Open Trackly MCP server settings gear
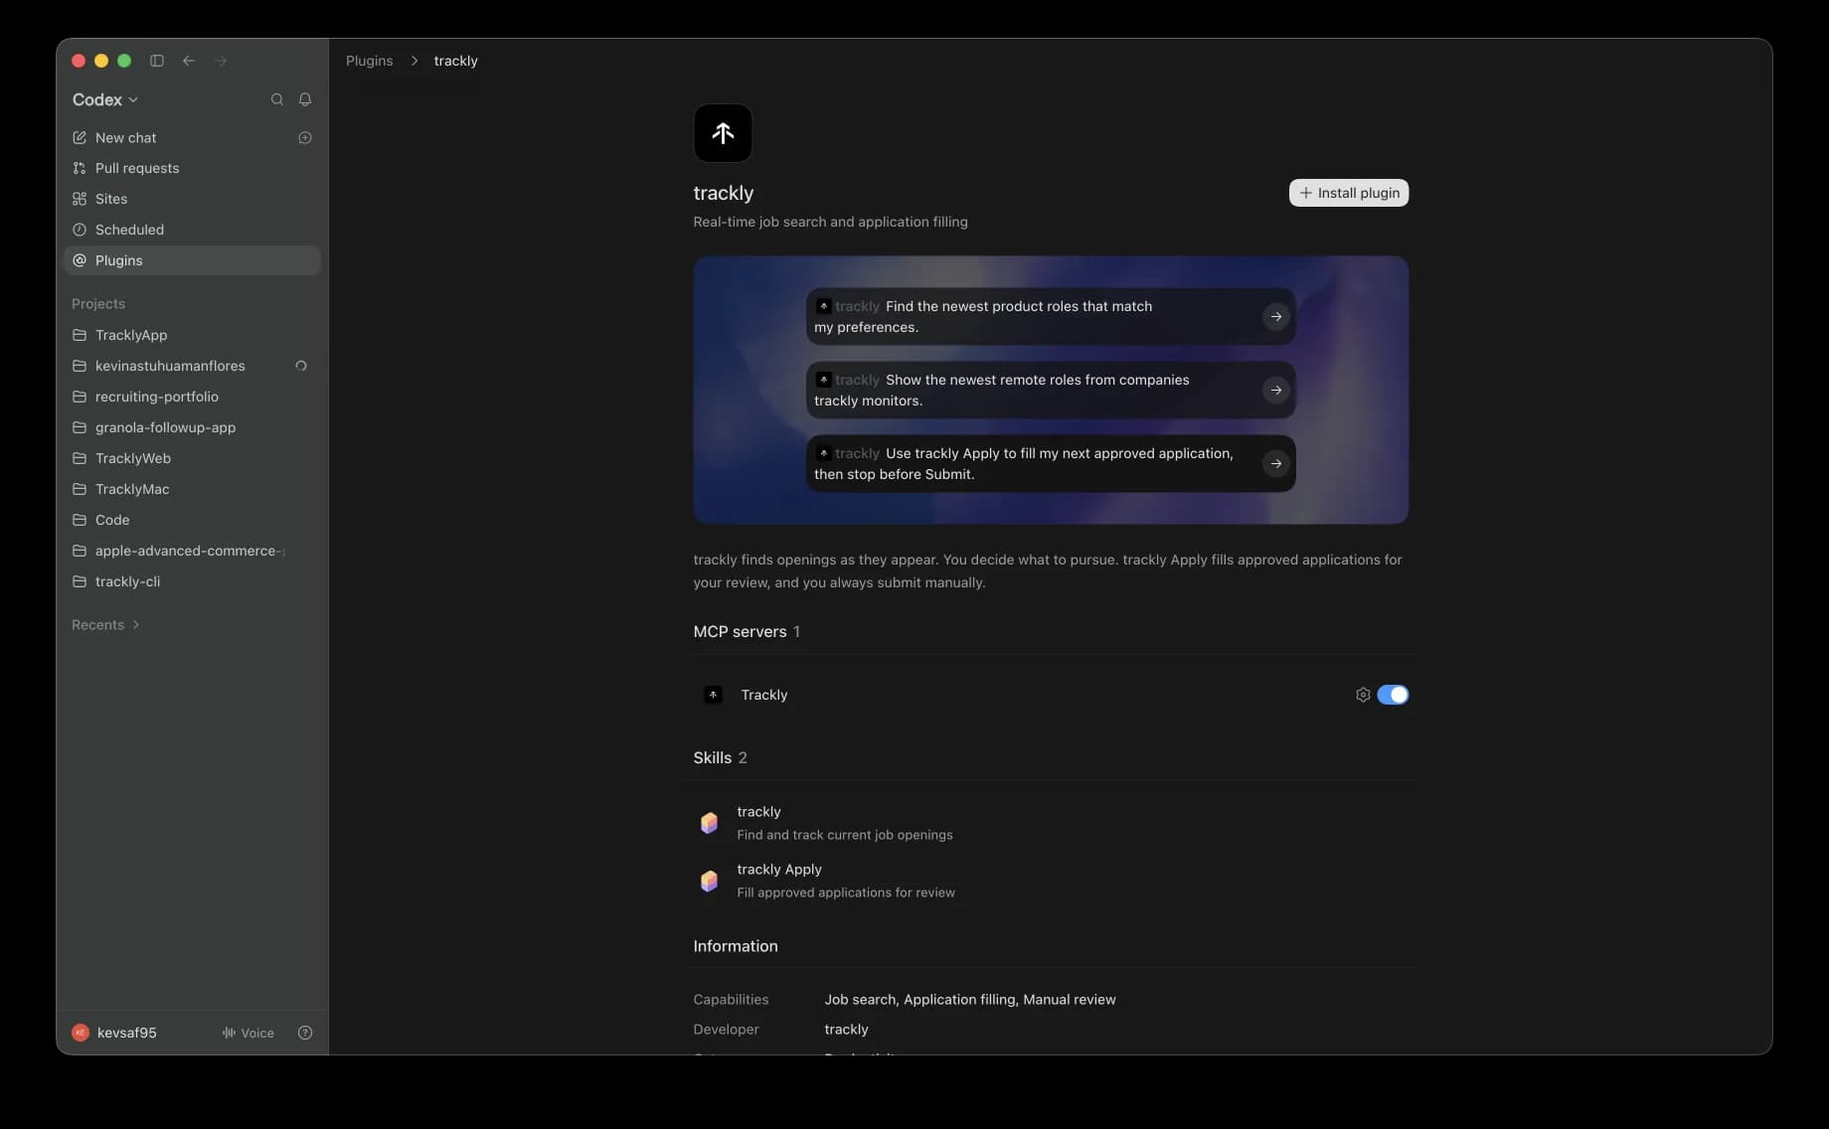This screenshot has width=1829, height=1129. pyautogui.click(x=1363, y=695)
